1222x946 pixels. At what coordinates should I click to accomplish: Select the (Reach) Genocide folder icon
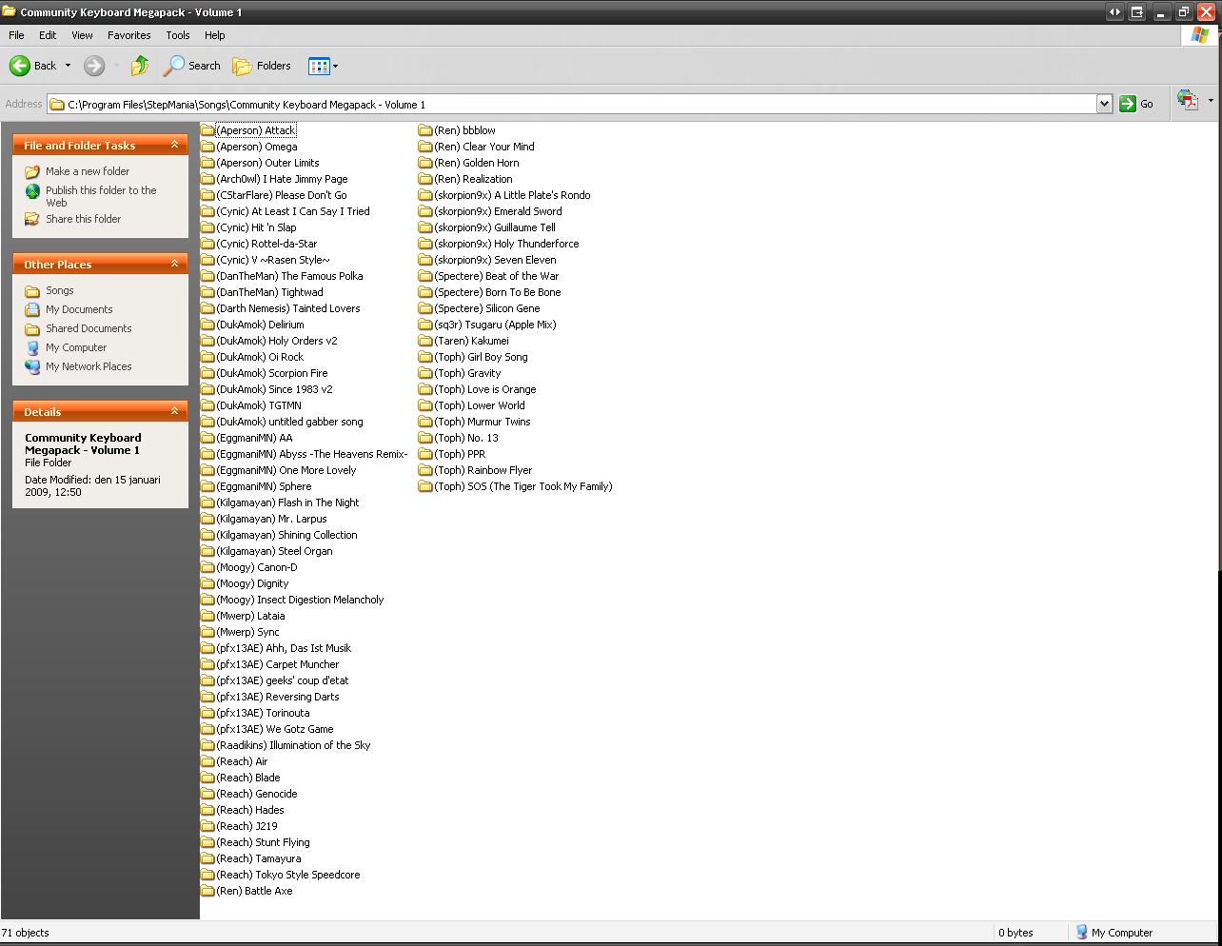click(207, 794)
